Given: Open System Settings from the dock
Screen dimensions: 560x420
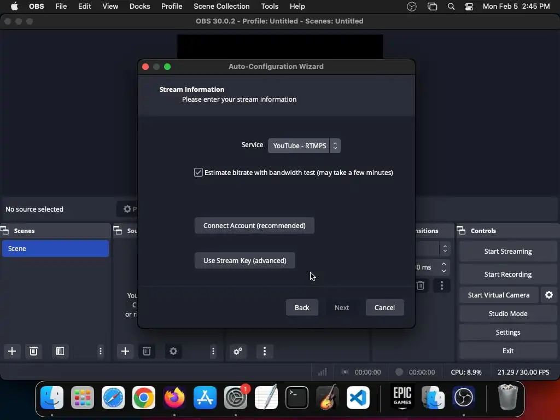Looking at the screenshot, I should (x=236, y=398).
